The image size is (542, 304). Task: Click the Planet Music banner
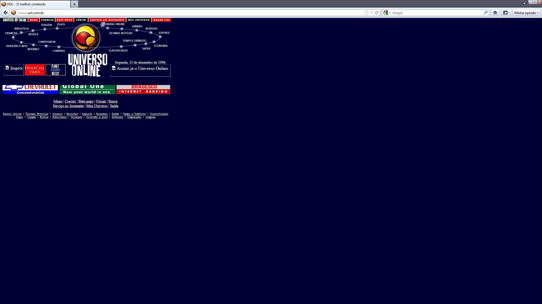[56, 70]
